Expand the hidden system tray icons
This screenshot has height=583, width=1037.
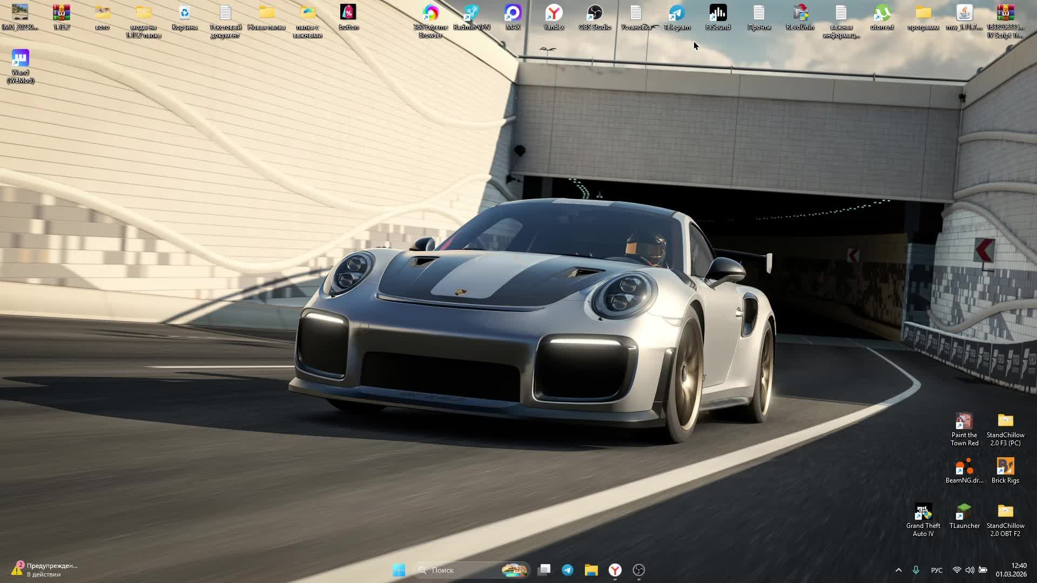[899, 570]
